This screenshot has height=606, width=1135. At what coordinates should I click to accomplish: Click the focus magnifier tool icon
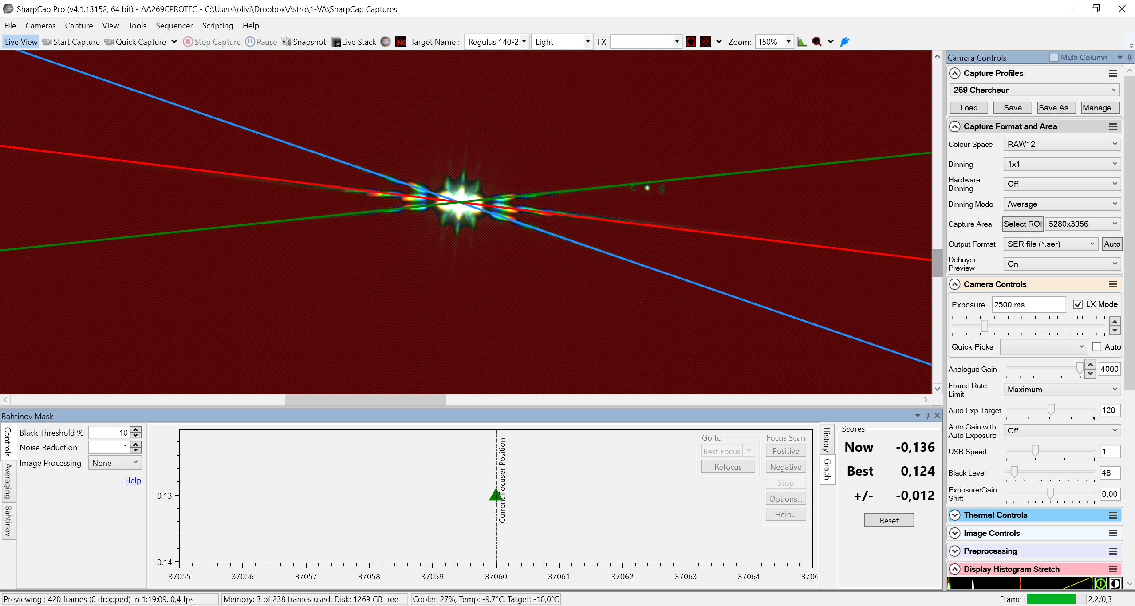(816, 42)
